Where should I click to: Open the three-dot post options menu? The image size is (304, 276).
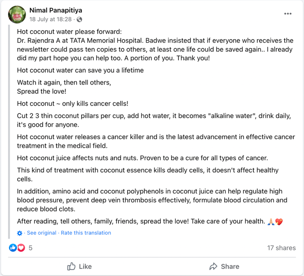(288, 14)
